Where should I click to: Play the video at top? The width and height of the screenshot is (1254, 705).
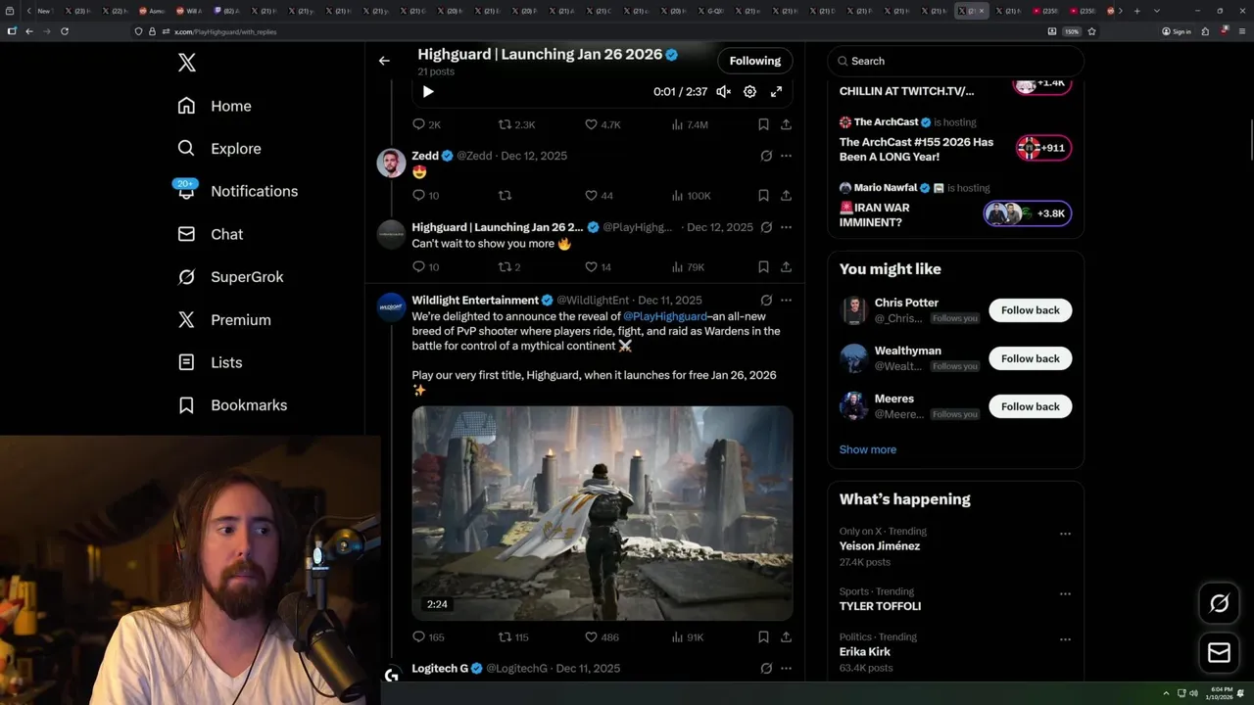click(428, 91)
